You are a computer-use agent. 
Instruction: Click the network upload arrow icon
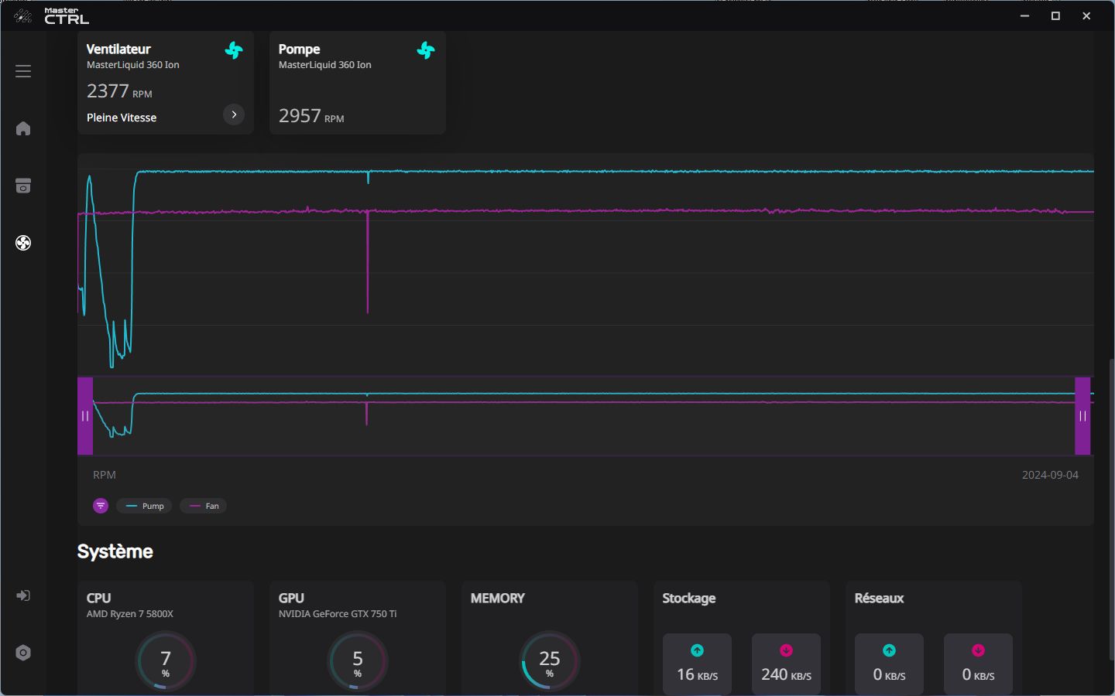(x=889, y=650)
